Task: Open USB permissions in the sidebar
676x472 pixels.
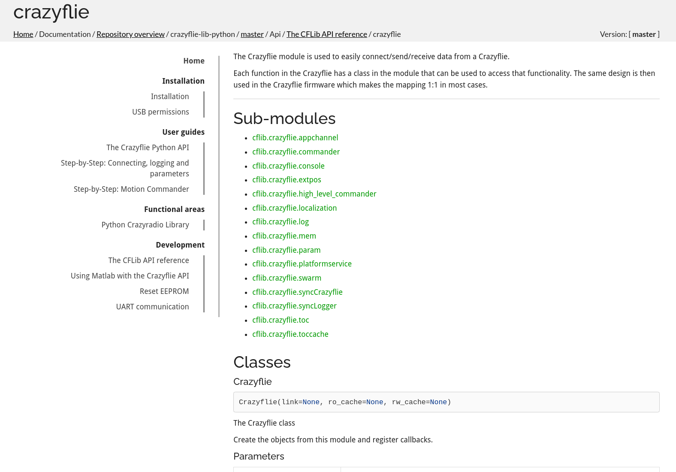Action: click(x=160, y=112)
